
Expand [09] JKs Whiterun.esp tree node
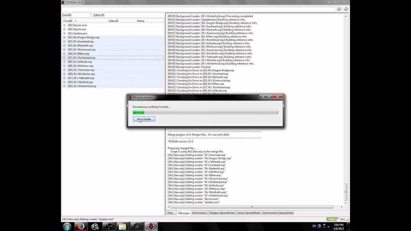point(64,66)
